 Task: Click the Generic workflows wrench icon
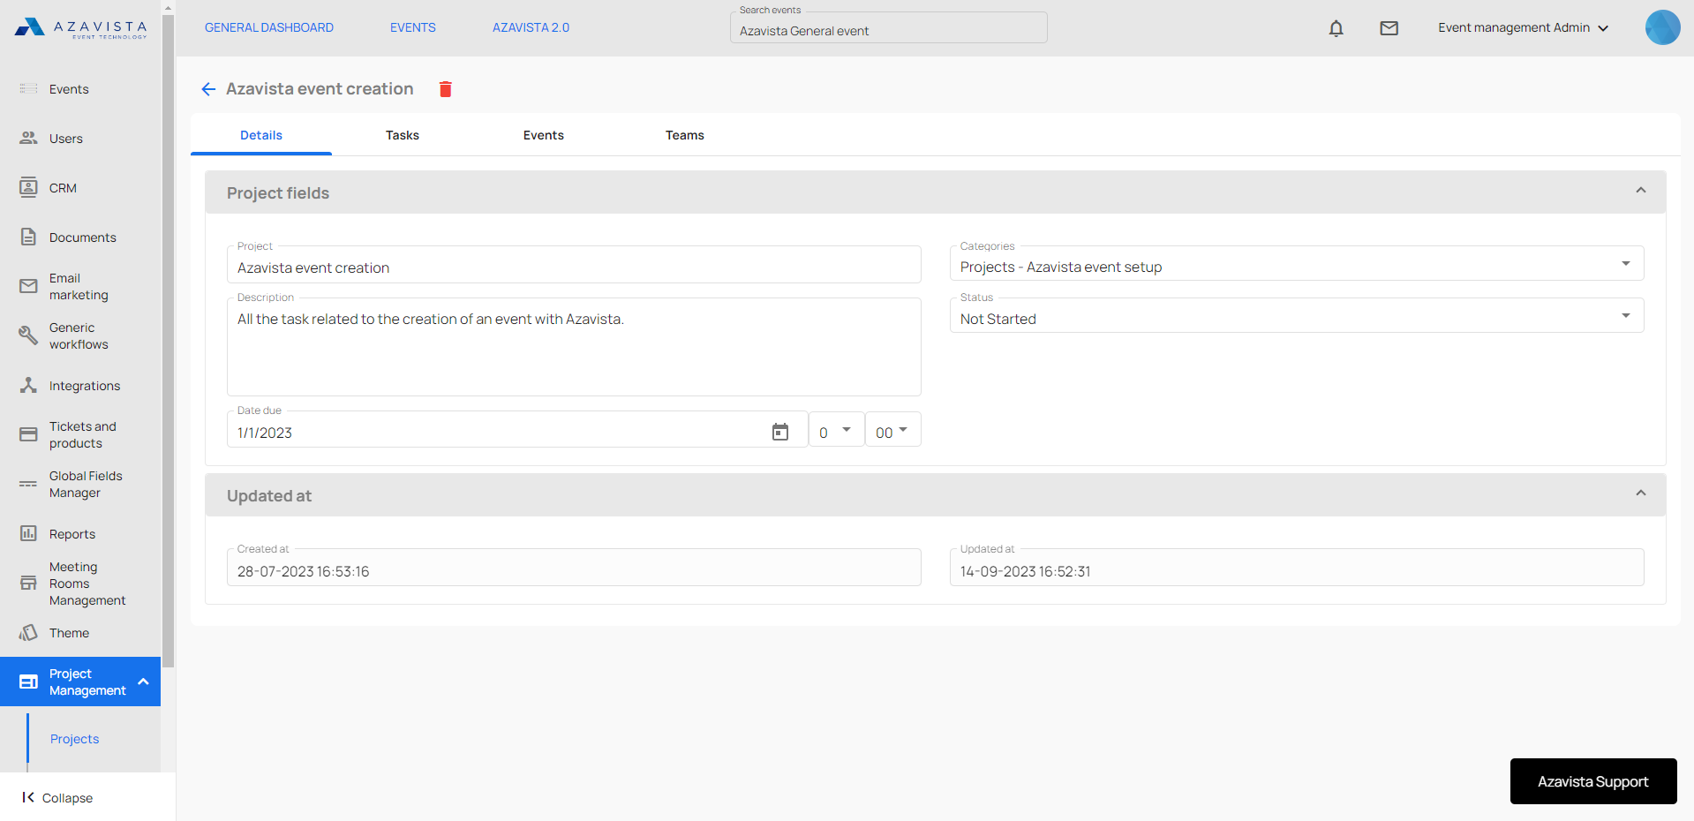pyautogui.click(x=28, y=335)
